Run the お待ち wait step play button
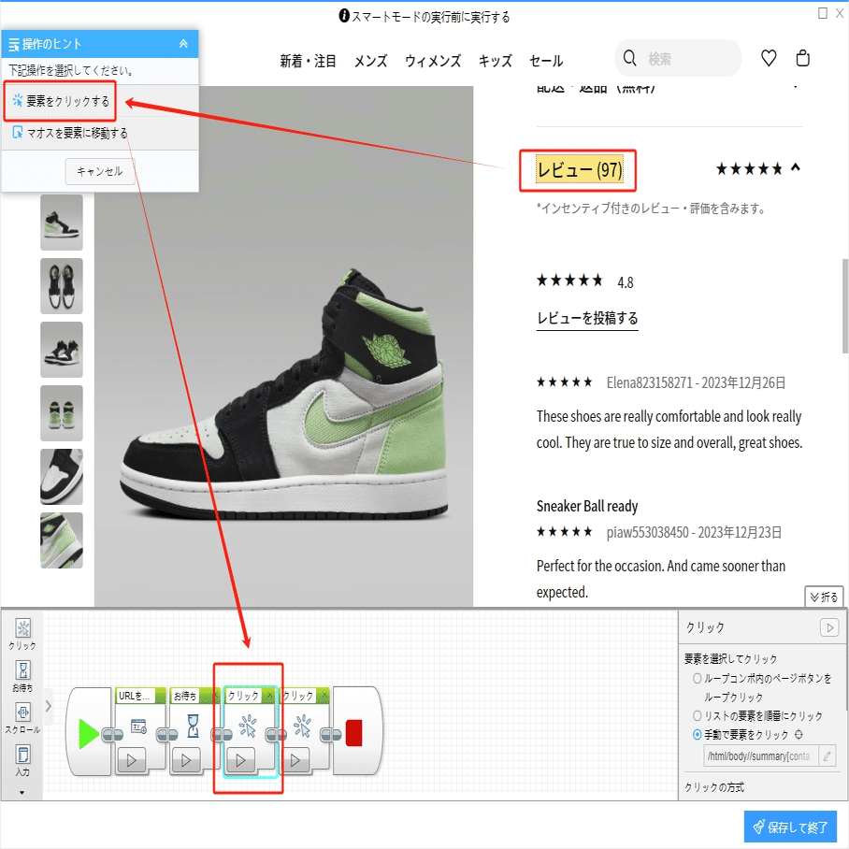 tap(186, 760)
